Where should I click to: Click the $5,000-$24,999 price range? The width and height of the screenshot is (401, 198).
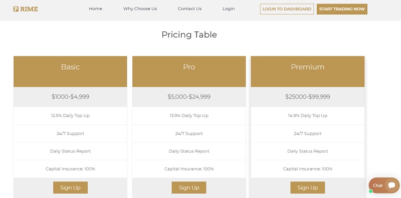click(x=189, y=96)
